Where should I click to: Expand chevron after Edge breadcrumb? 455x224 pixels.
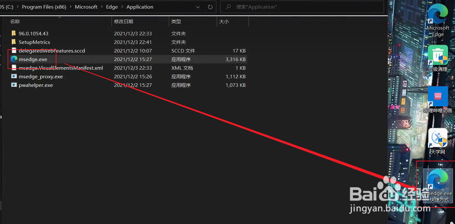pos(122,7)
